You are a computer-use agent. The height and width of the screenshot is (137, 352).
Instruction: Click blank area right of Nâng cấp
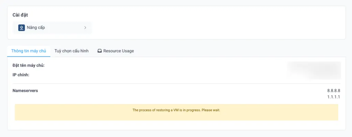click(x=206, y=28)
